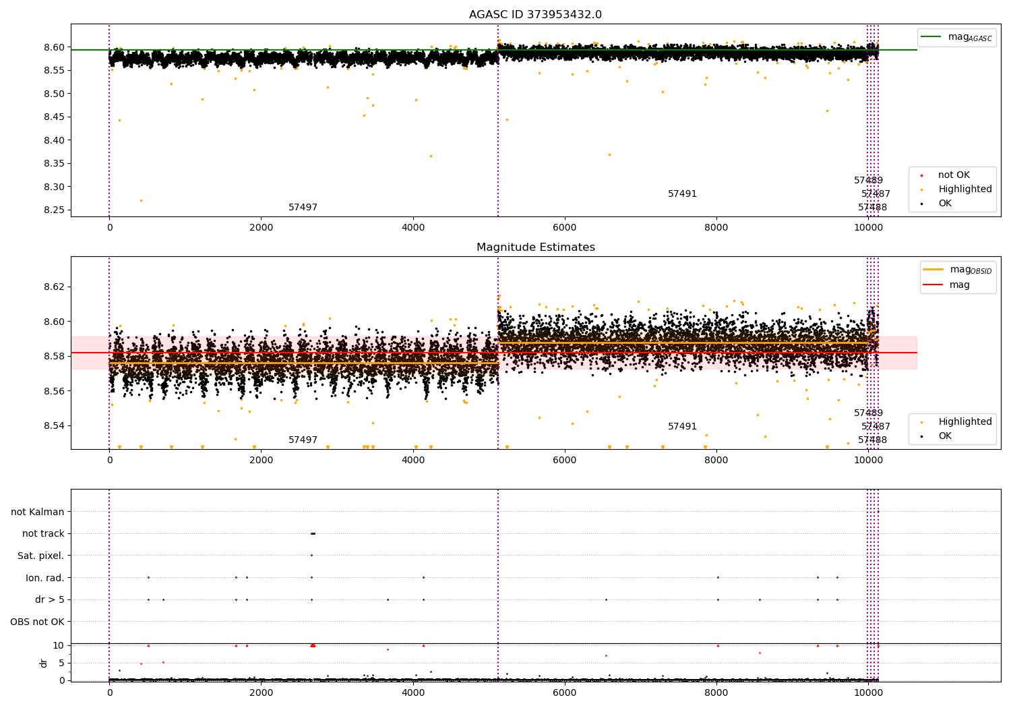Click the 'not track' axis label
The image size is (1011, 708).
pos(43,534)
